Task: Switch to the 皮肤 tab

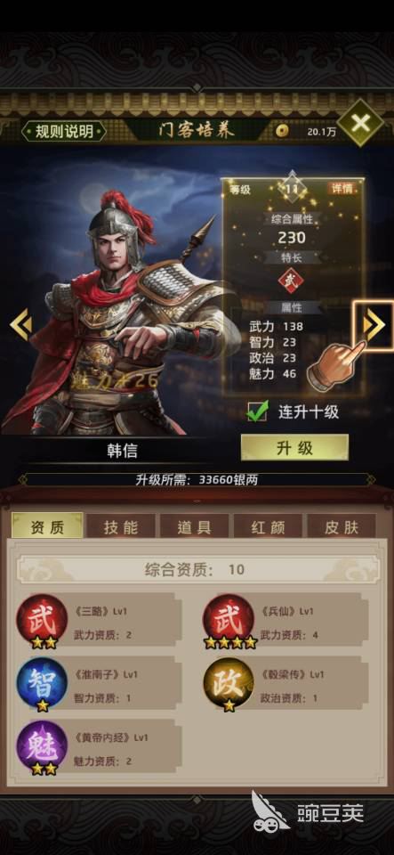Action: point(342,527)
